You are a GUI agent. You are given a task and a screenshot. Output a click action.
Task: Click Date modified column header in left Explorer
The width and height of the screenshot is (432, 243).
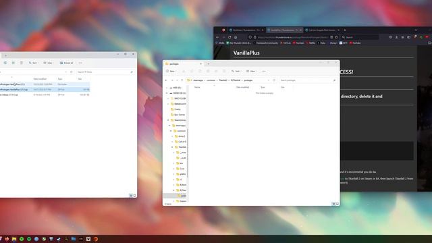click(40, 79)
